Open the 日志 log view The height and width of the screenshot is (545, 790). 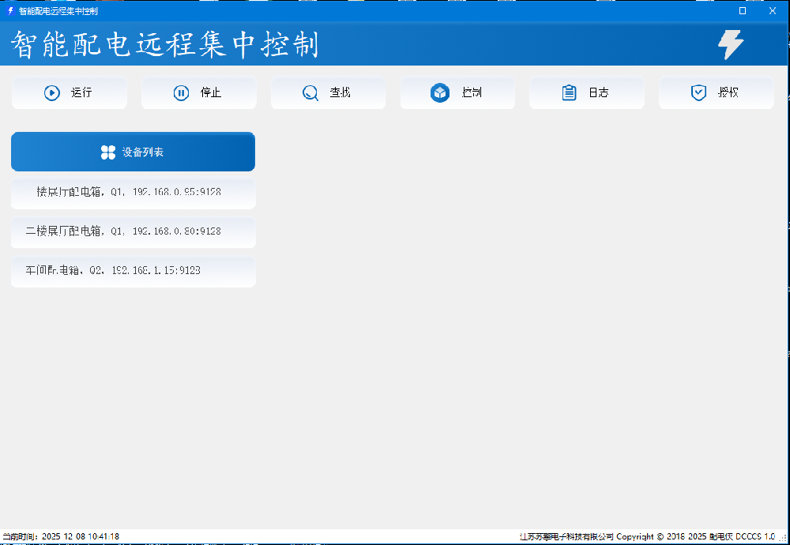click(586, 92)
